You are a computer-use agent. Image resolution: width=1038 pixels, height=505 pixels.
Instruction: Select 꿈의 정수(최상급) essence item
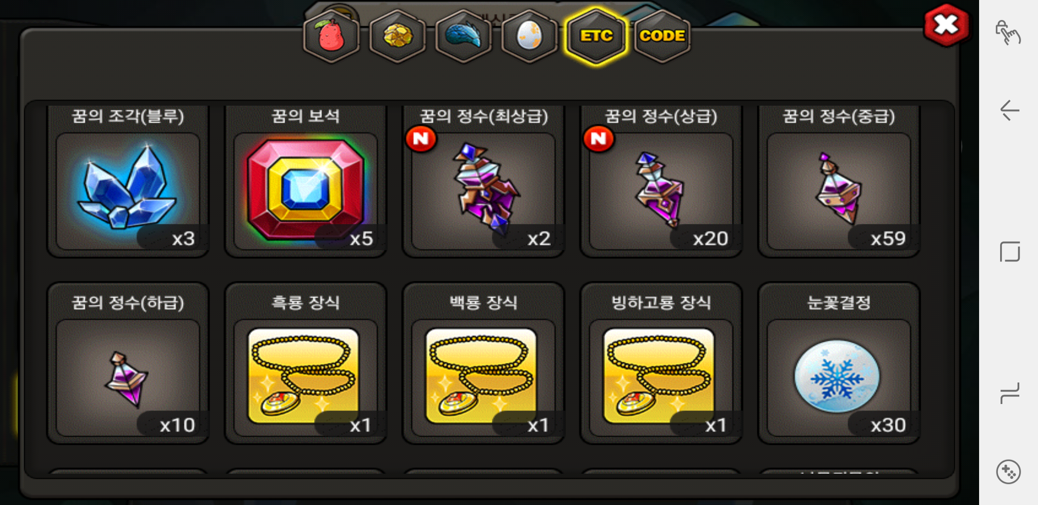click(x=483, y=181)
